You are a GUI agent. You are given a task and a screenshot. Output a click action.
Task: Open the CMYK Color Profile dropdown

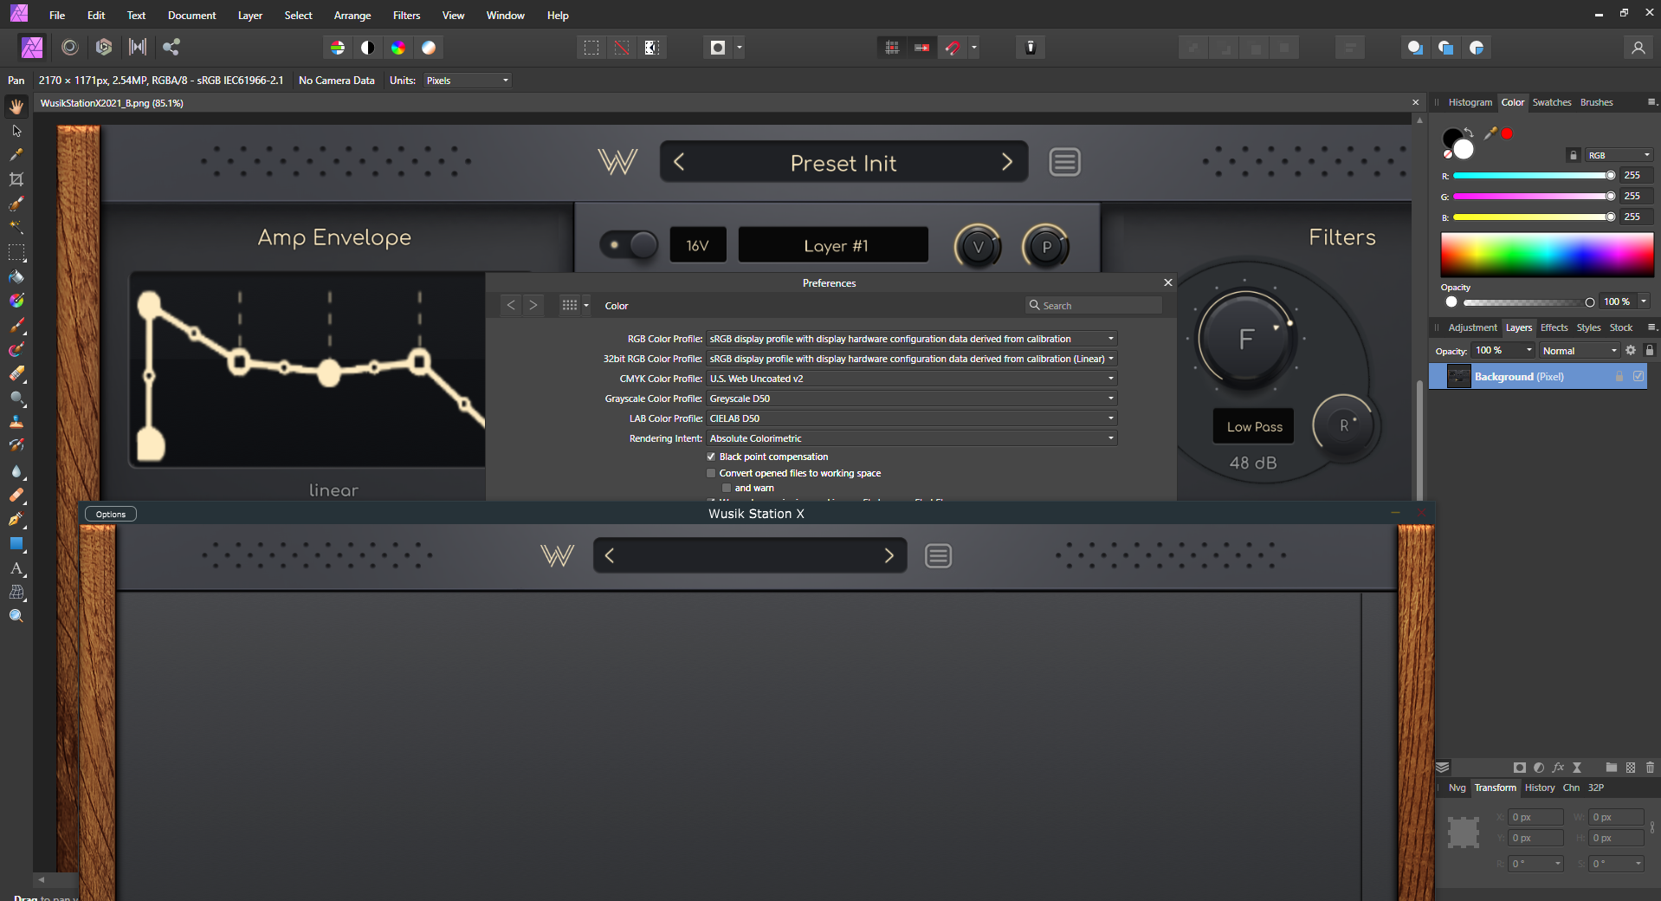point(912,379)
